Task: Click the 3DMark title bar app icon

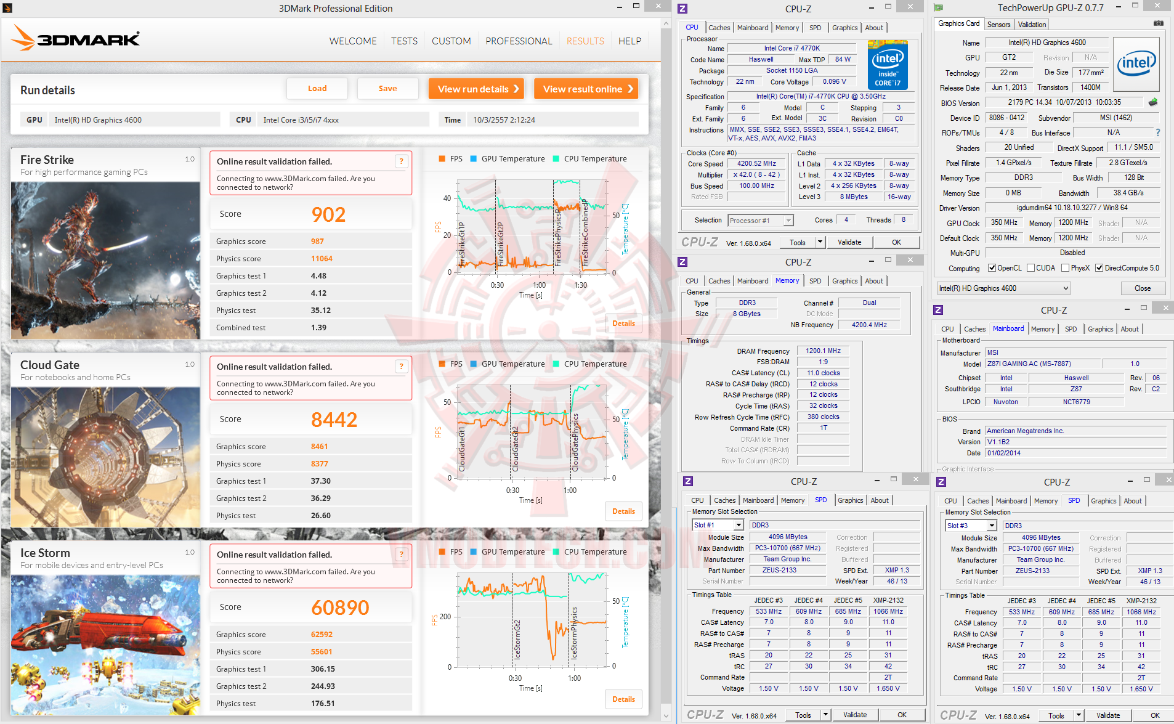Action: pyautogui.click(x=7, y=8)
